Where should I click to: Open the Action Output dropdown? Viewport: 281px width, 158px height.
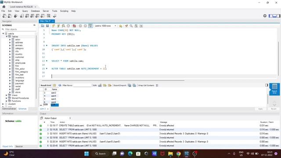58,118
